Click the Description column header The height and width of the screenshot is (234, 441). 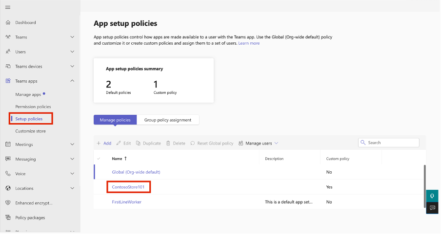[274, 159]
